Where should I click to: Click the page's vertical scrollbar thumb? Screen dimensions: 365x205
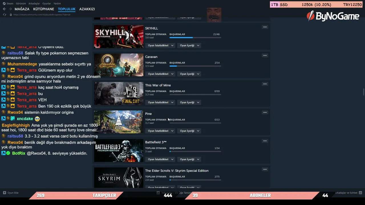click(x=363, y=92)
